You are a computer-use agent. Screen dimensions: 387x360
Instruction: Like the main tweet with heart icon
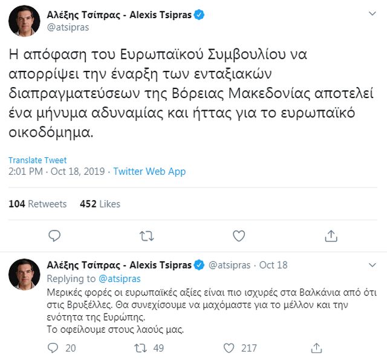pos(239,235)
